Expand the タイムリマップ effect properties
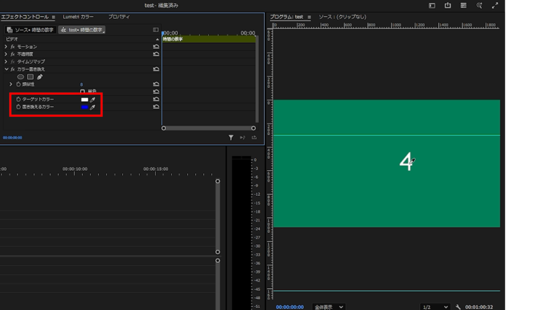Viewport: 551px width, 310px height. pos(6,62)
